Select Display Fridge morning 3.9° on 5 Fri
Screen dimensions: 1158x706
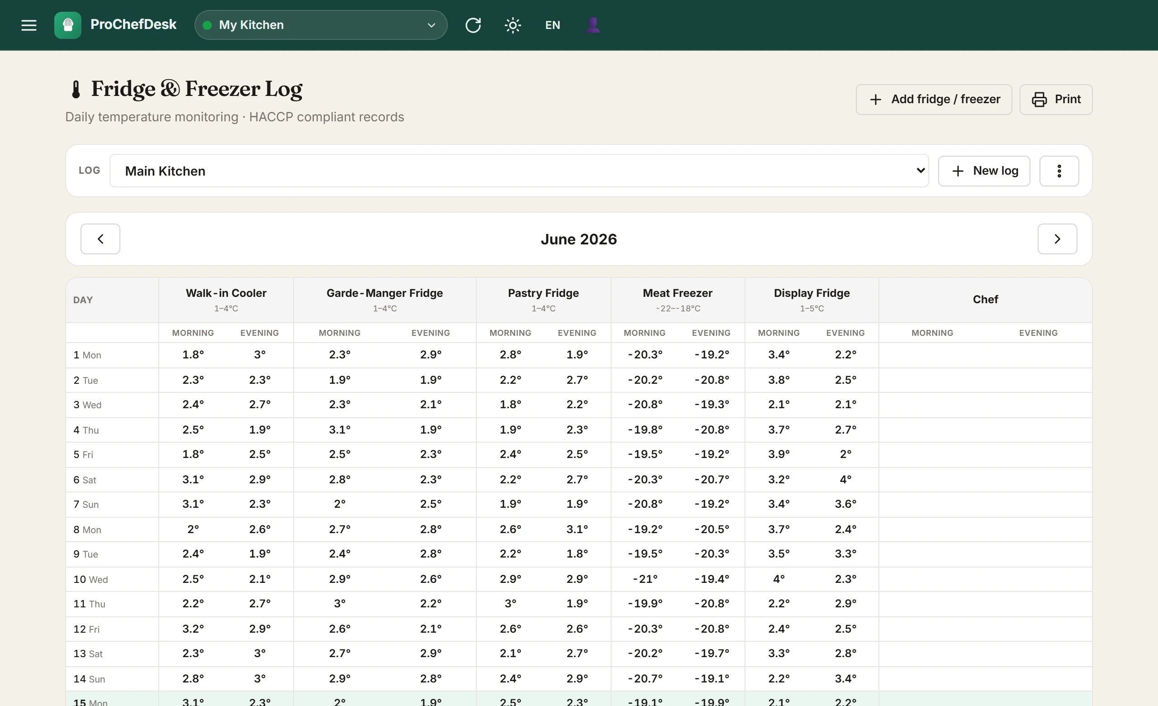(x=779, y=454)
